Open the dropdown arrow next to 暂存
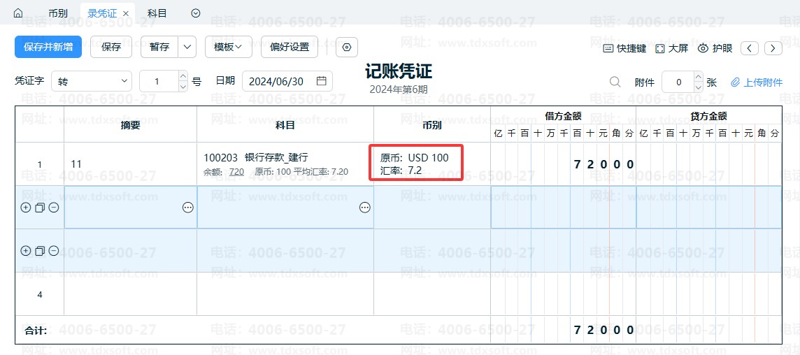This screenshot has width=800, height=355. pos(187,48)
